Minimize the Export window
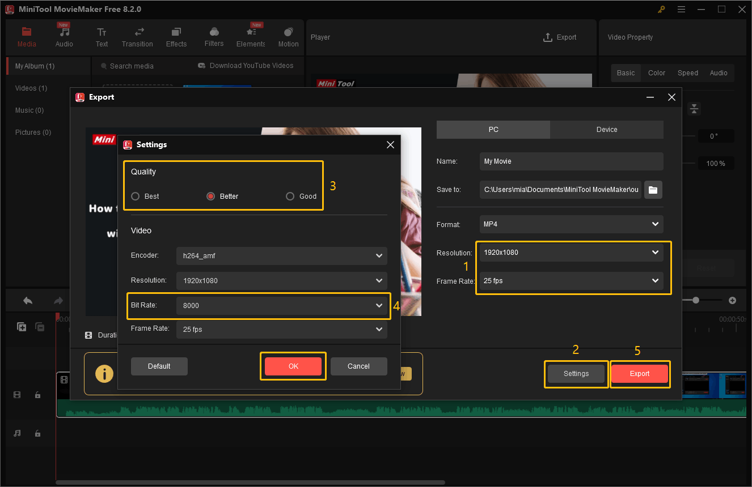This screenshot has height=487, width=752. [x=650, y=97]
